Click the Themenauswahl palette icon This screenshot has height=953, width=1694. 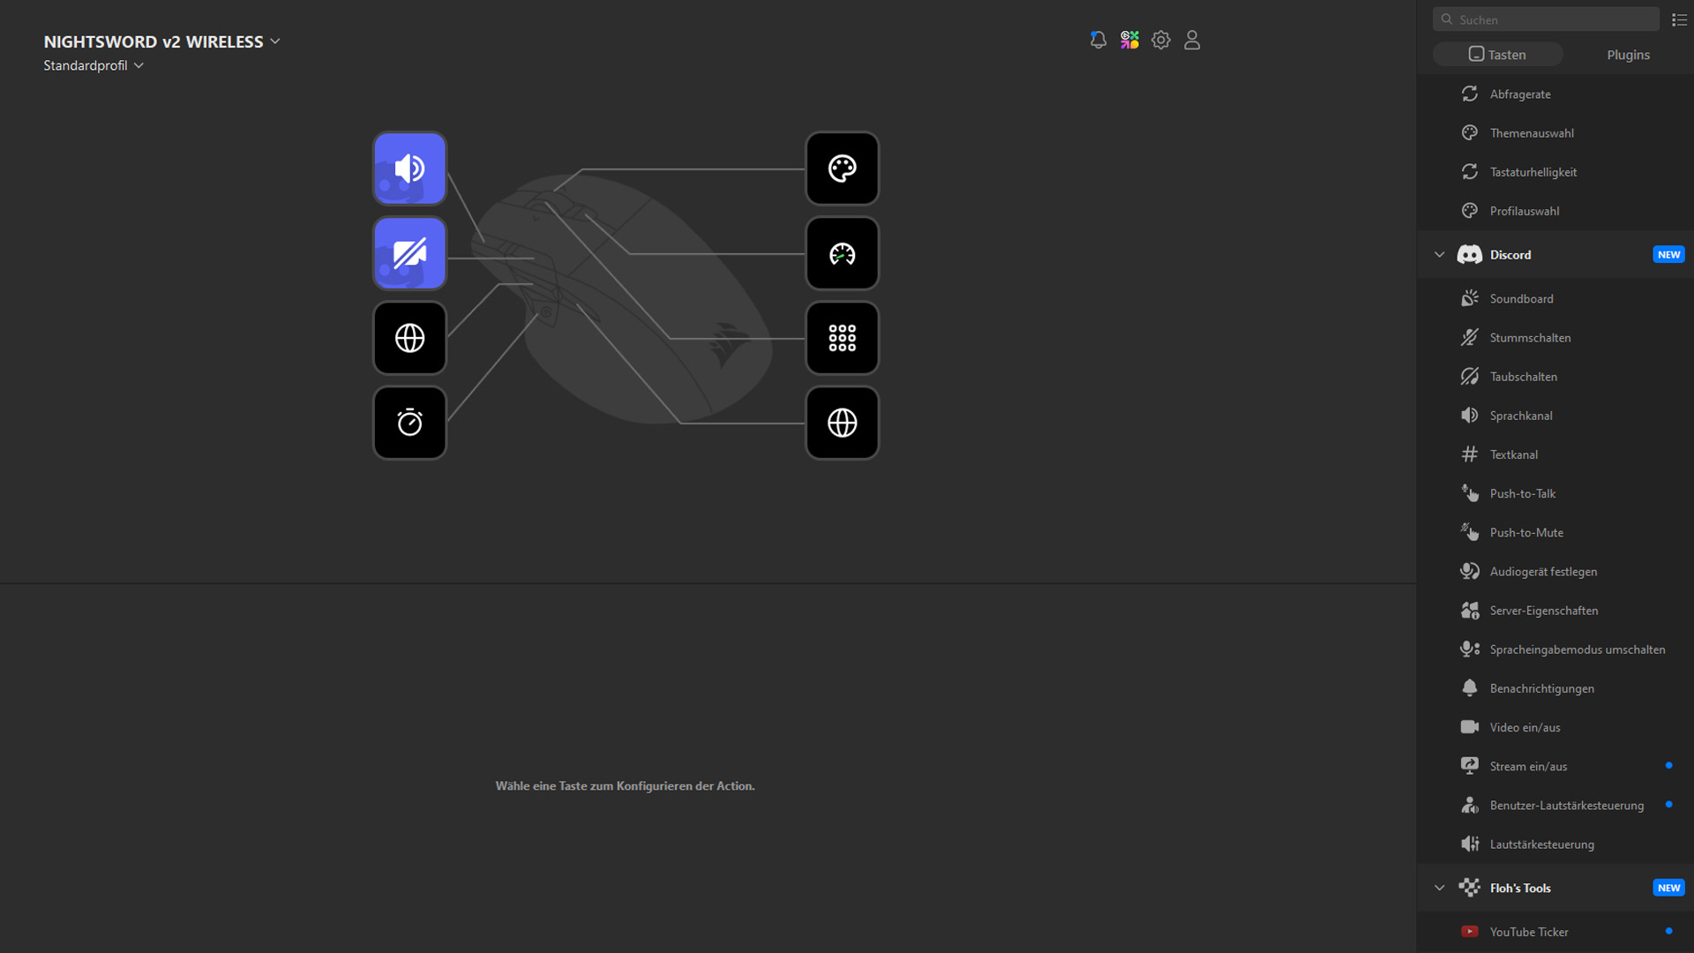(1469, 133)
